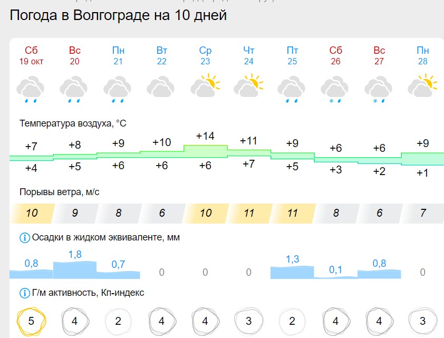Click the info icon beside precipitation heading
The image size is (444, 338).
tap(24, 238)
